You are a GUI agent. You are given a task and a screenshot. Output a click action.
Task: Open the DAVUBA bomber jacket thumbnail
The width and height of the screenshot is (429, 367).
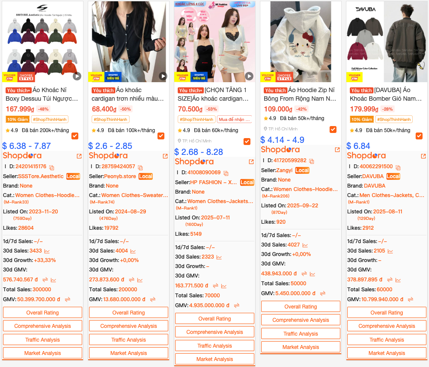pos(386,42)
